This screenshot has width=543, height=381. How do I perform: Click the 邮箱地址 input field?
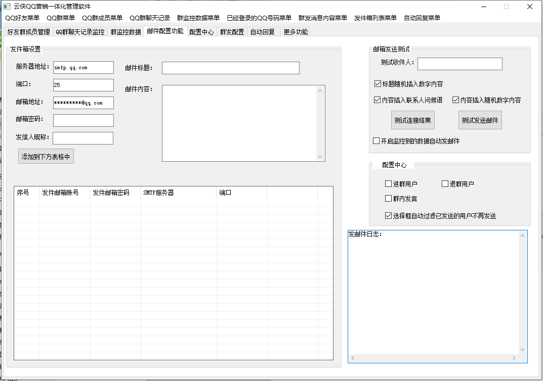click(x=83, y=103)
